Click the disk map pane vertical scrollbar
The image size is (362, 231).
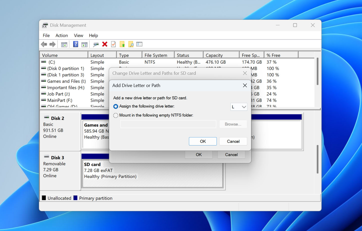click(x=317, y=159)
